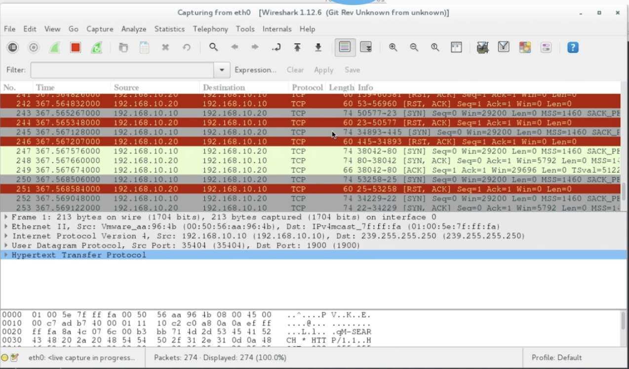629x369 pixels.
Task: Open the View menu
Action: [x=52, y=29]
